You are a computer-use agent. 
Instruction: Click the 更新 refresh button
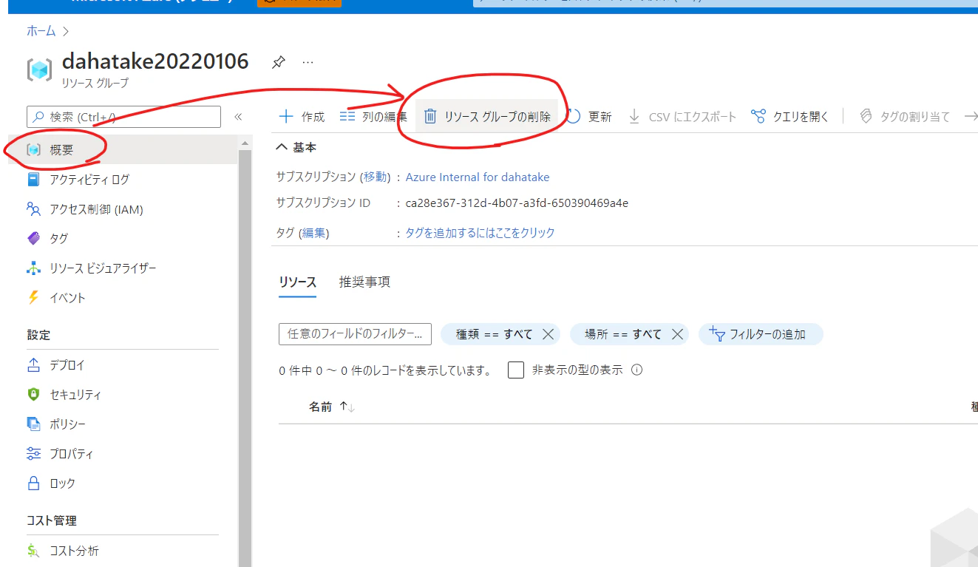point(590,117)
